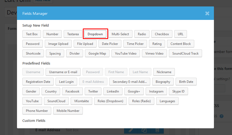Screen dimensions: 232x135
Task: Add a Number field
Action: coord(52,34)
